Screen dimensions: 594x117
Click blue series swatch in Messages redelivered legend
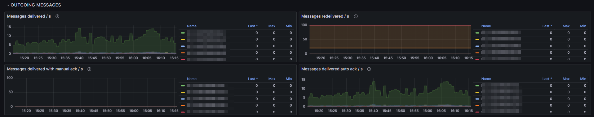click(477, 46)
